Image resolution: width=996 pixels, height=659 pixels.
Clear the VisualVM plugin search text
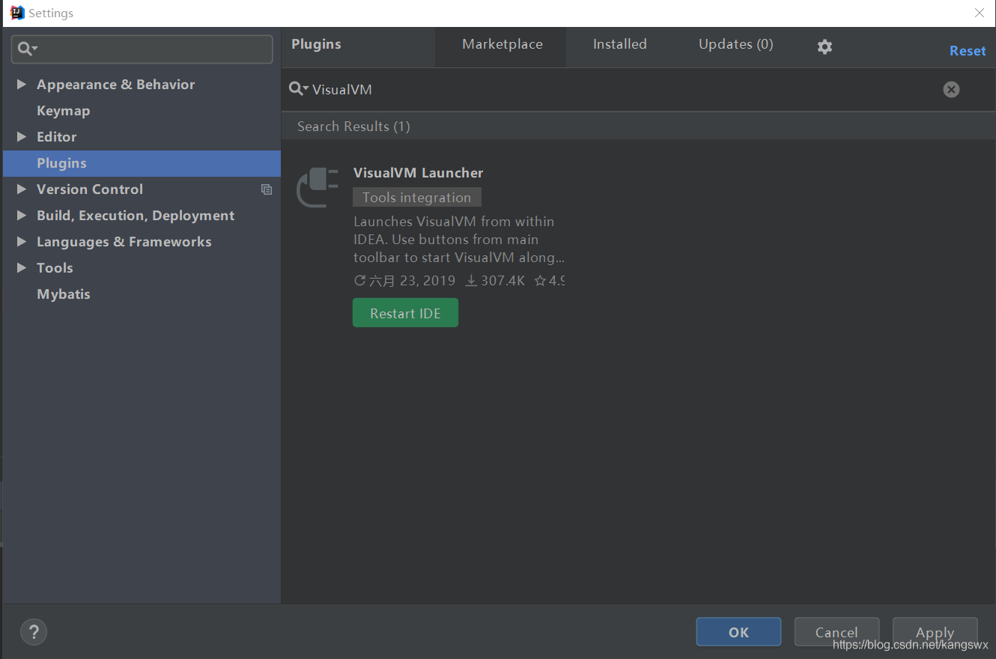coord(951,90)
